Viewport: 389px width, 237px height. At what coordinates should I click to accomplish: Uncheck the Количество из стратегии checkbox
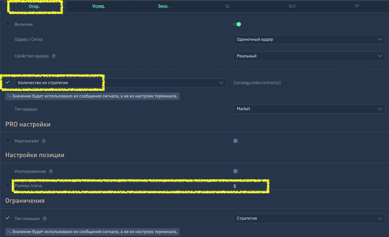click(7, 82)
